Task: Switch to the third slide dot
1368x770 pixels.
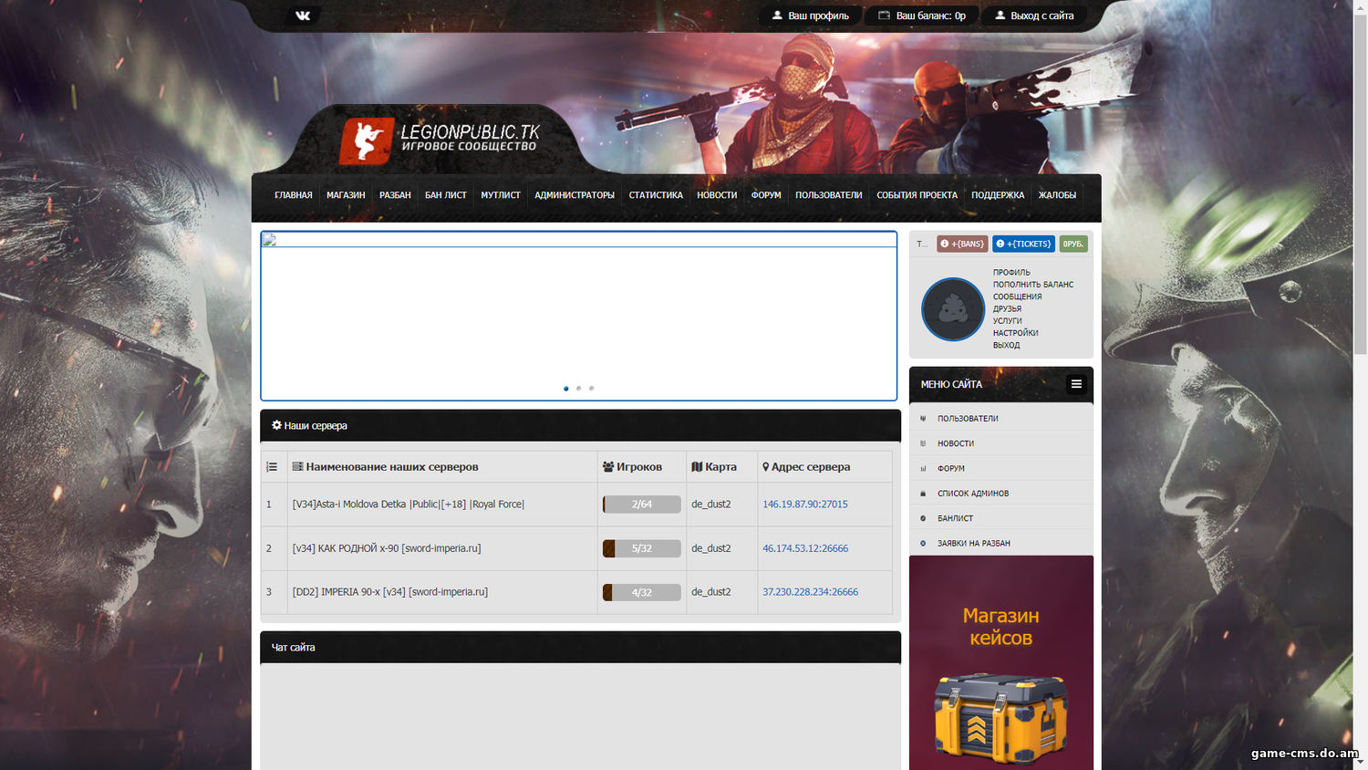Action: 591,389
